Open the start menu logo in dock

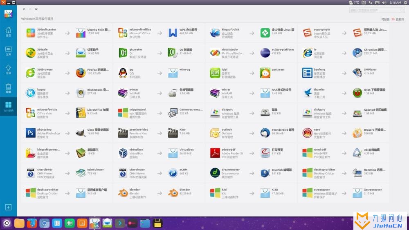point(7,223)
